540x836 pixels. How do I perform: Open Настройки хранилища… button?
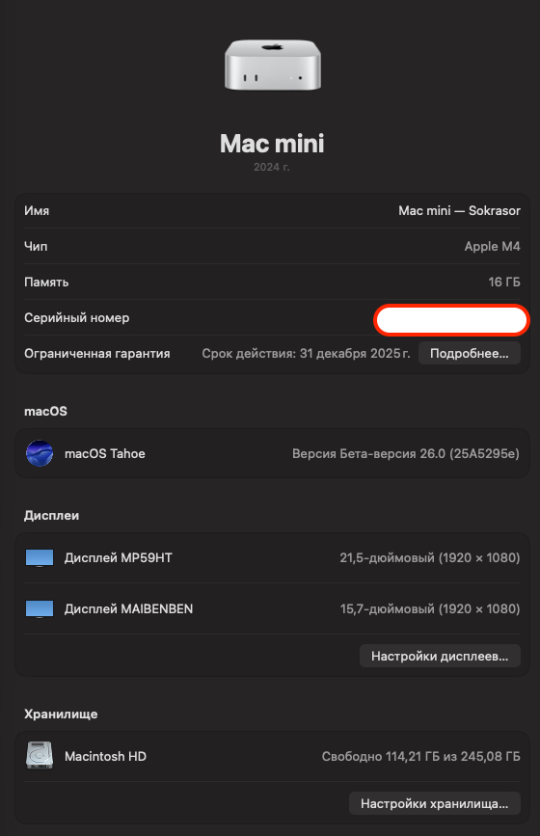point(435,803)
